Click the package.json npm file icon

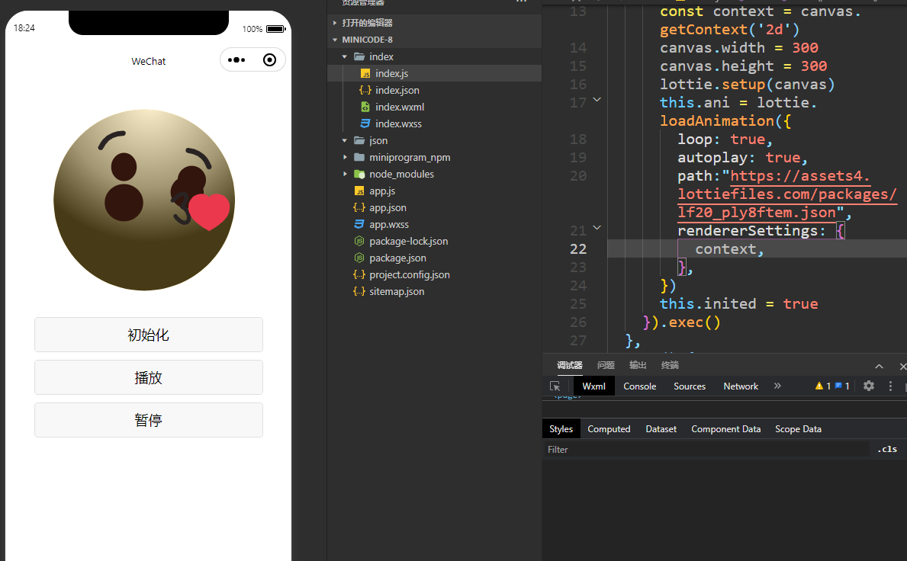[359, 258]
